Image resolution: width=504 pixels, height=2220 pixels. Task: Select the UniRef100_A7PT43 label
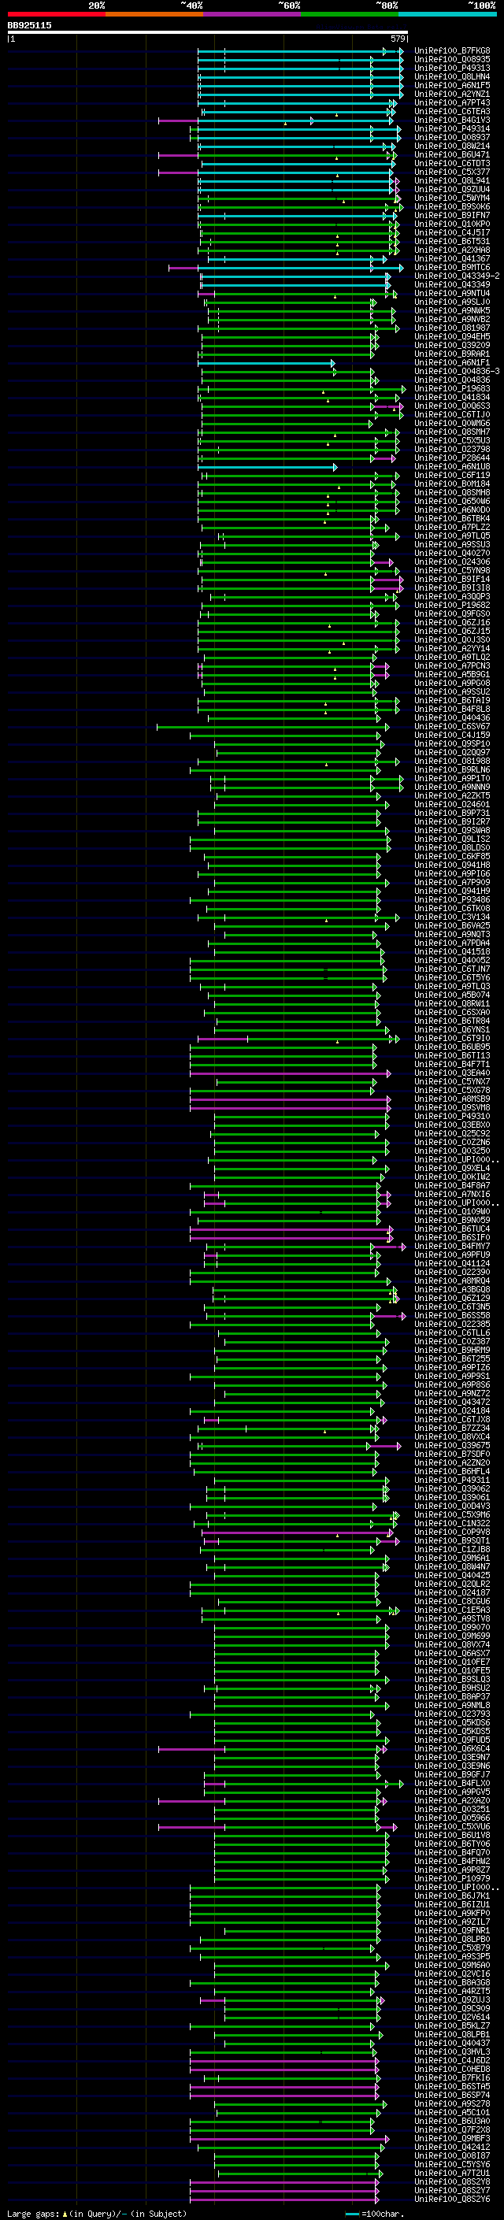(452, 102)
